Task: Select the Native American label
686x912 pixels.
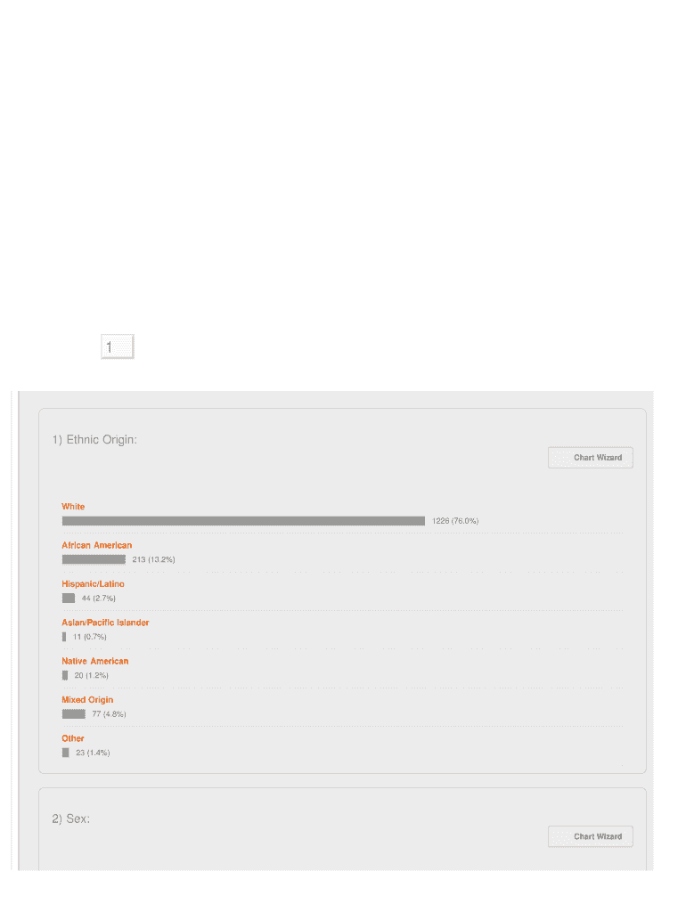Action: pyautogui.click(x=94, y=662)
